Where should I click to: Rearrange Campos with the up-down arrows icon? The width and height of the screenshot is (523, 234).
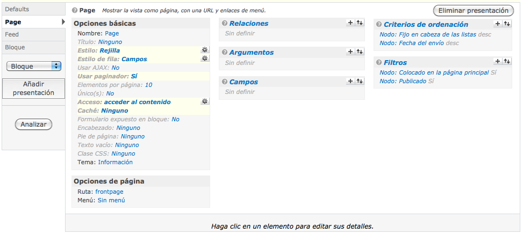tap(360, 81)
